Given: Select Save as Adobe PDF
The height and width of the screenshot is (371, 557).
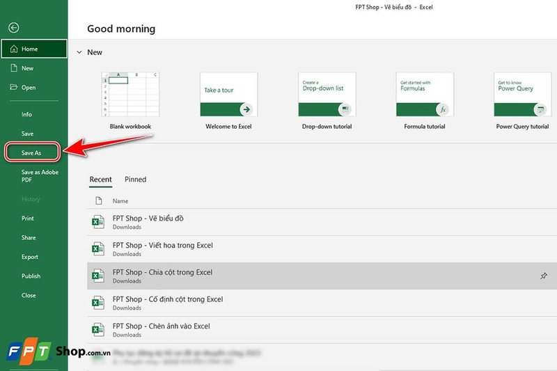Looking at the screenshot, I should pyautogui.click(x=40, y=175).
